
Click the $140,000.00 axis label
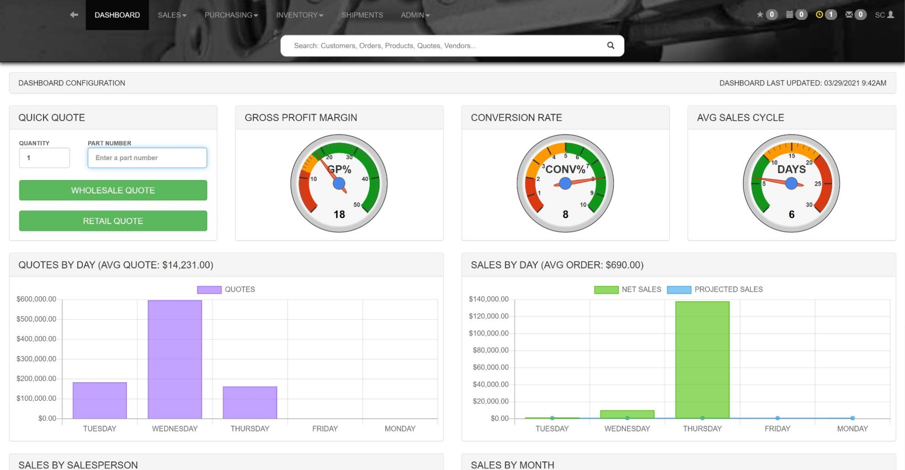pos(489,299)
